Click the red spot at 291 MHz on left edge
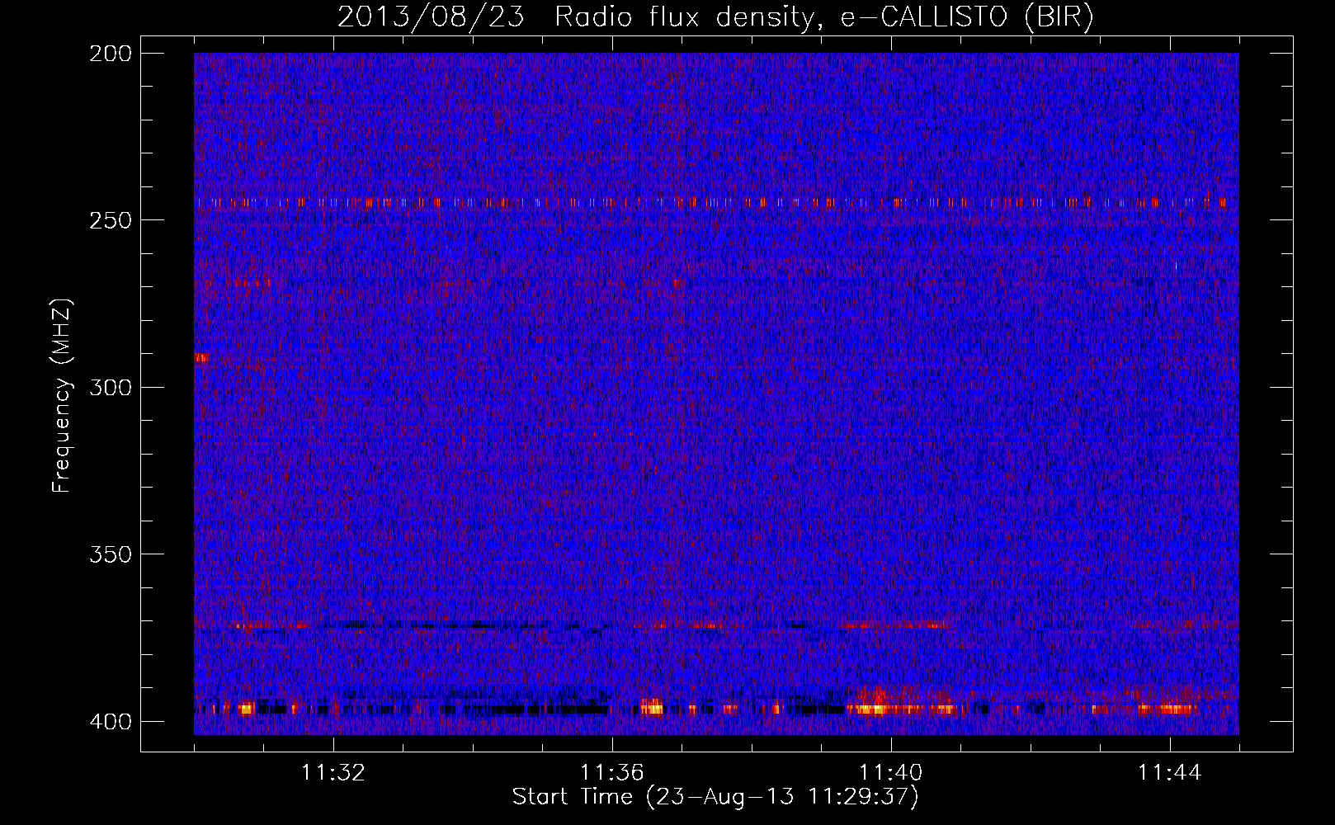The width and height of the screenshot is (1335, 825). [200, 357]
